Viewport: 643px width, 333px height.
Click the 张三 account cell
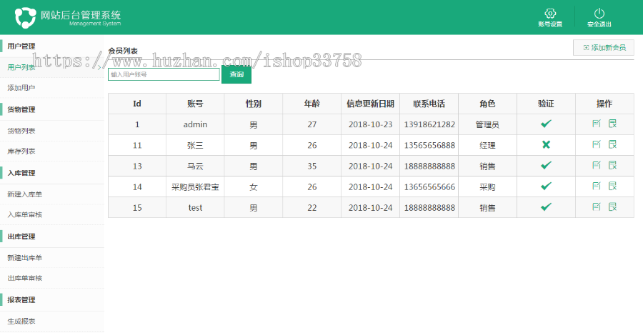(x=195, y=145)
